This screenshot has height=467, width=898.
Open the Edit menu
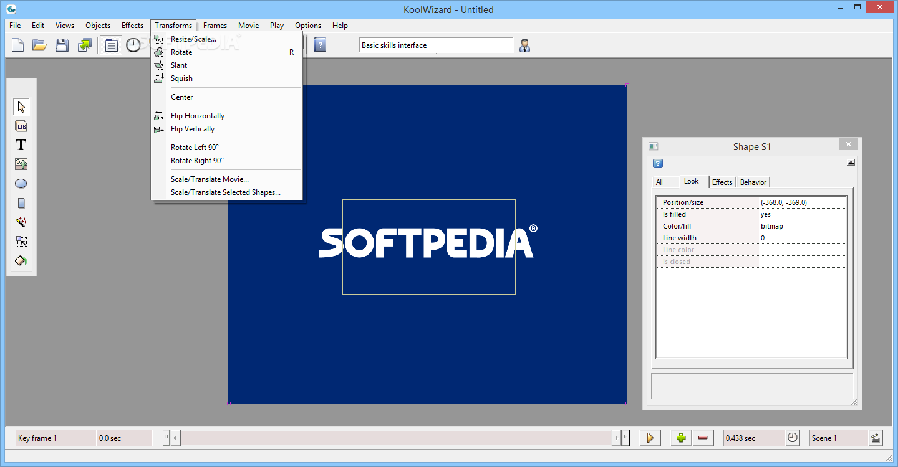tap(38, 26)
